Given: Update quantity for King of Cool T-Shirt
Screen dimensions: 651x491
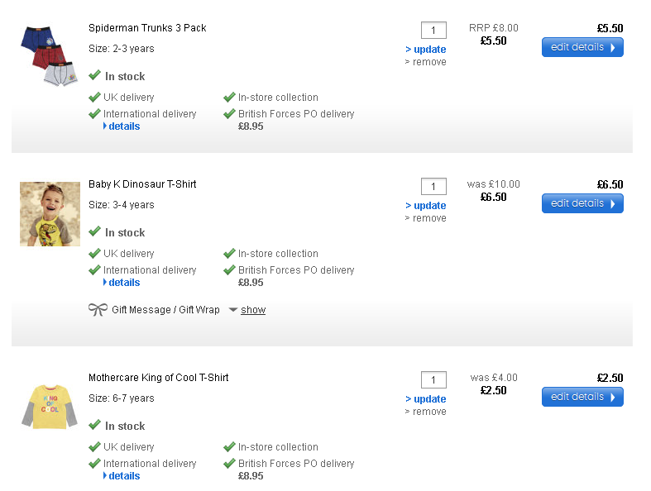Looking at the screenshot, I should tap(427, 399).
